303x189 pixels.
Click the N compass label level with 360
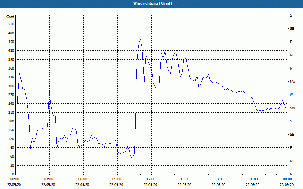(291, 68)
